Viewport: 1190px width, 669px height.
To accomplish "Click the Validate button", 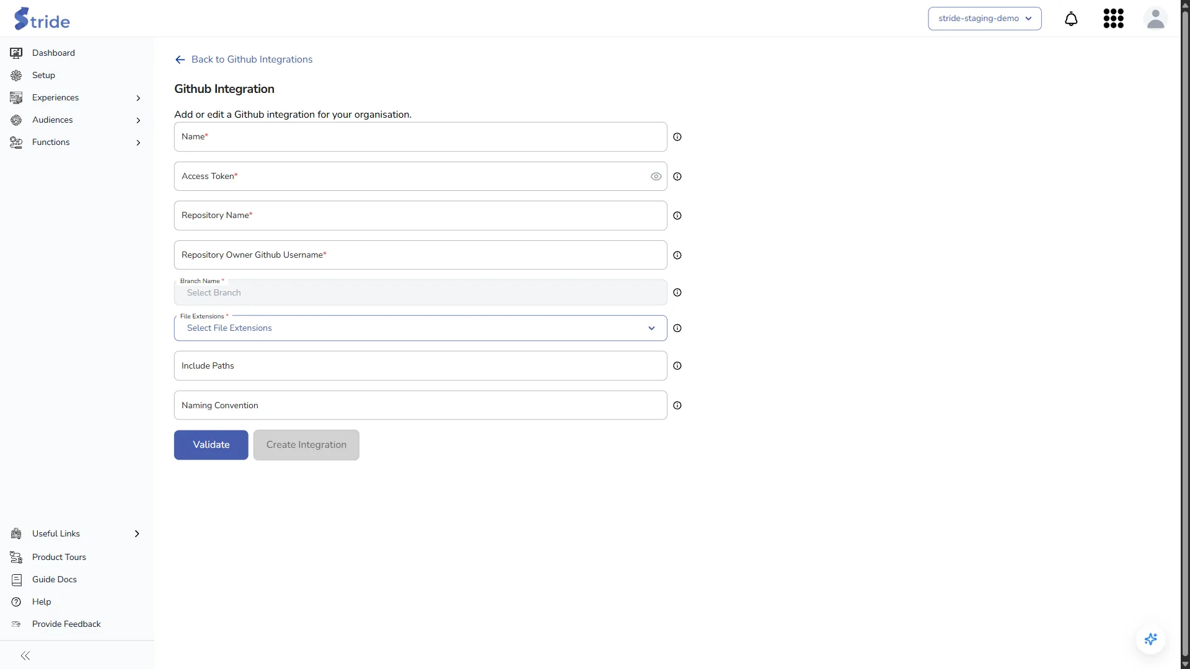I will 211,445.
